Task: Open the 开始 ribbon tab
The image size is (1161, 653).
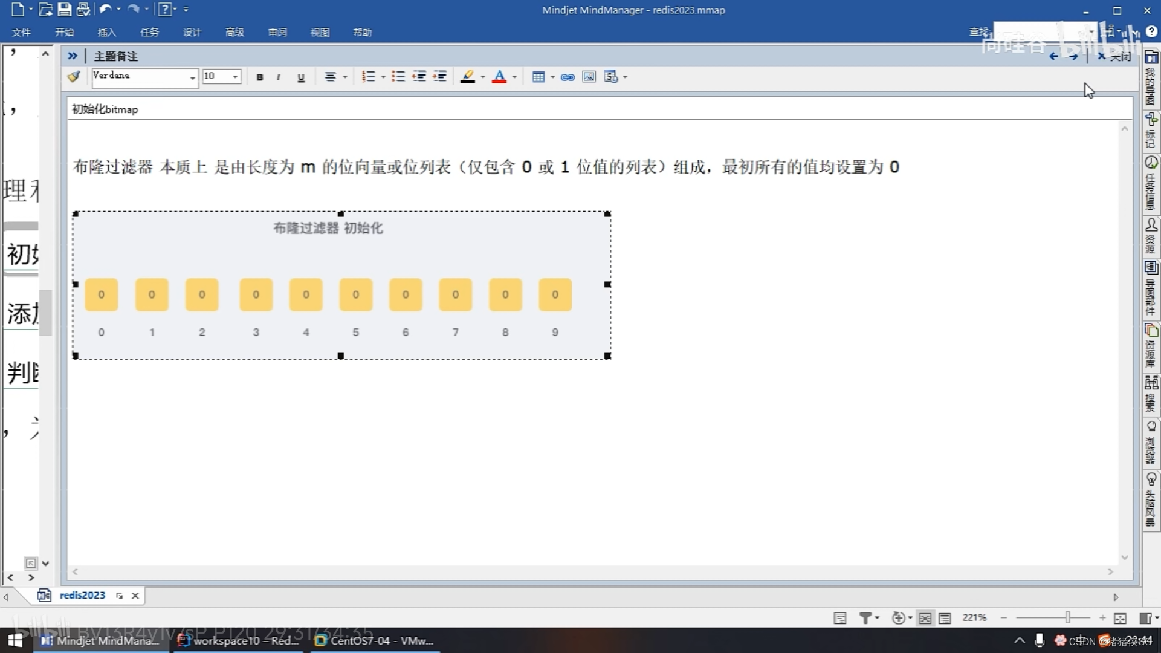Action: pyautogui.click(x=64, y=32)
